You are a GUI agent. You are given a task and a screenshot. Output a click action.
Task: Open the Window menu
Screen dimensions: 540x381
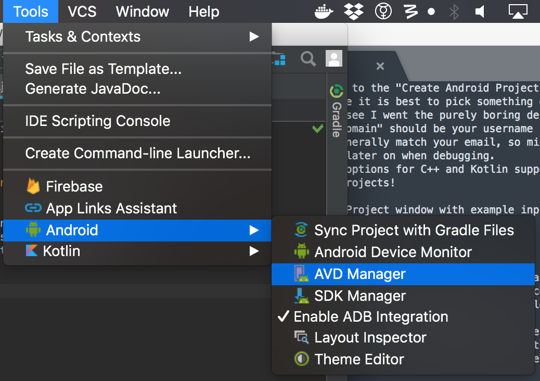142,11
